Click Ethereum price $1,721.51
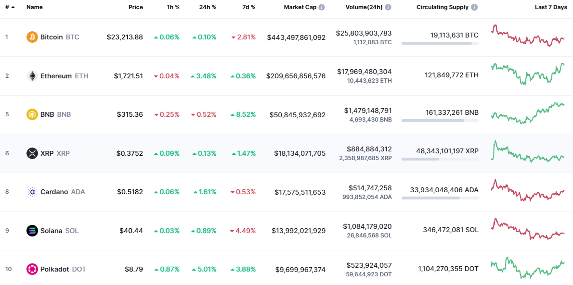This screenshot has width=573, height=285. click(x=128, y=76)
